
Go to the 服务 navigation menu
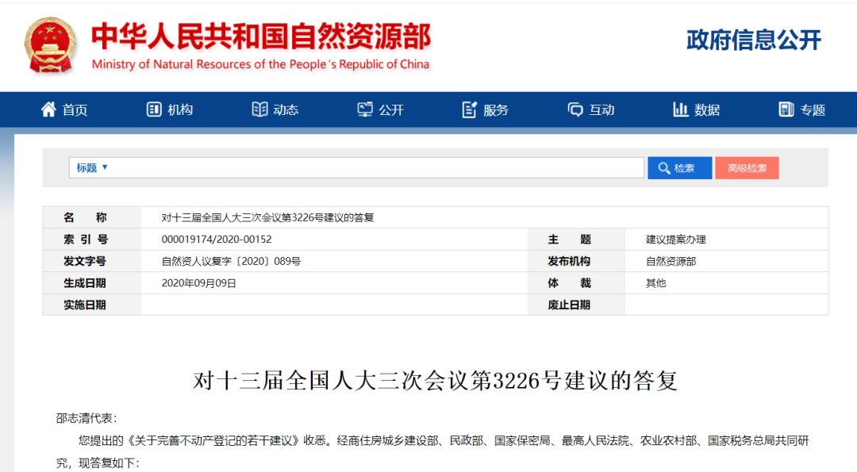point(496,110)
